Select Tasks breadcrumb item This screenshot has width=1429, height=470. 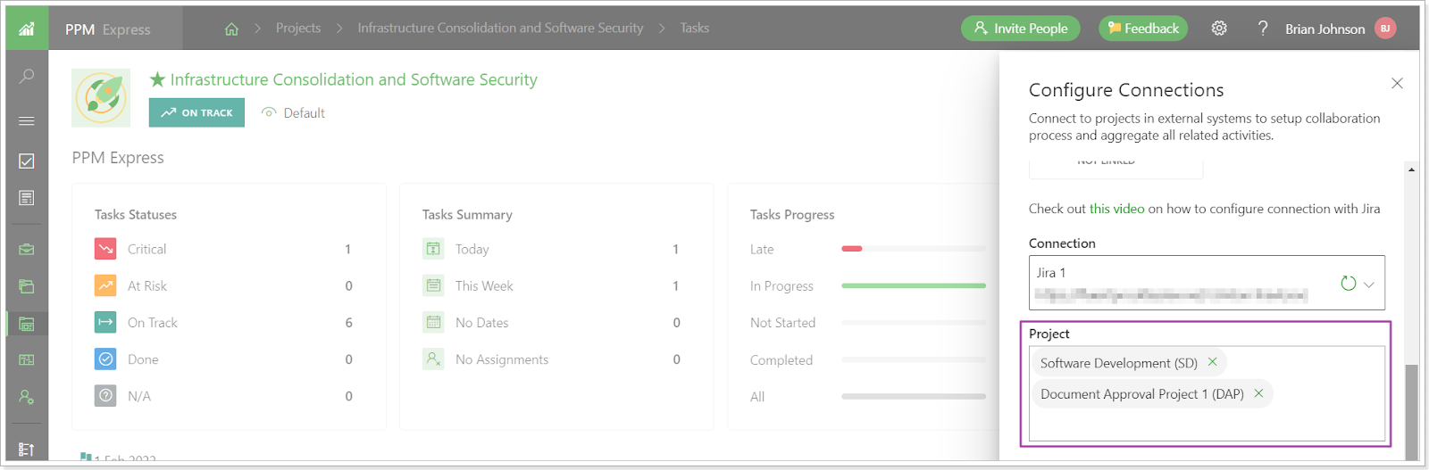pos(695,29)
